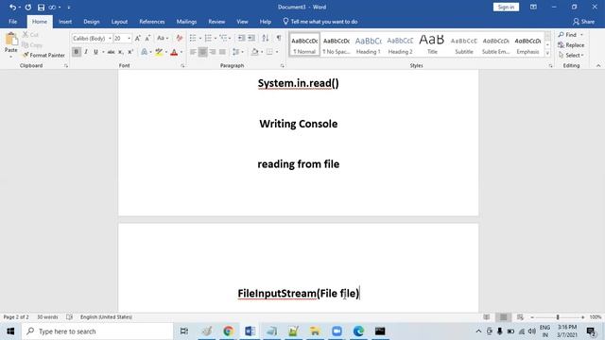Select Format Painter
The image size is (605, 340).
coord(43,55)
